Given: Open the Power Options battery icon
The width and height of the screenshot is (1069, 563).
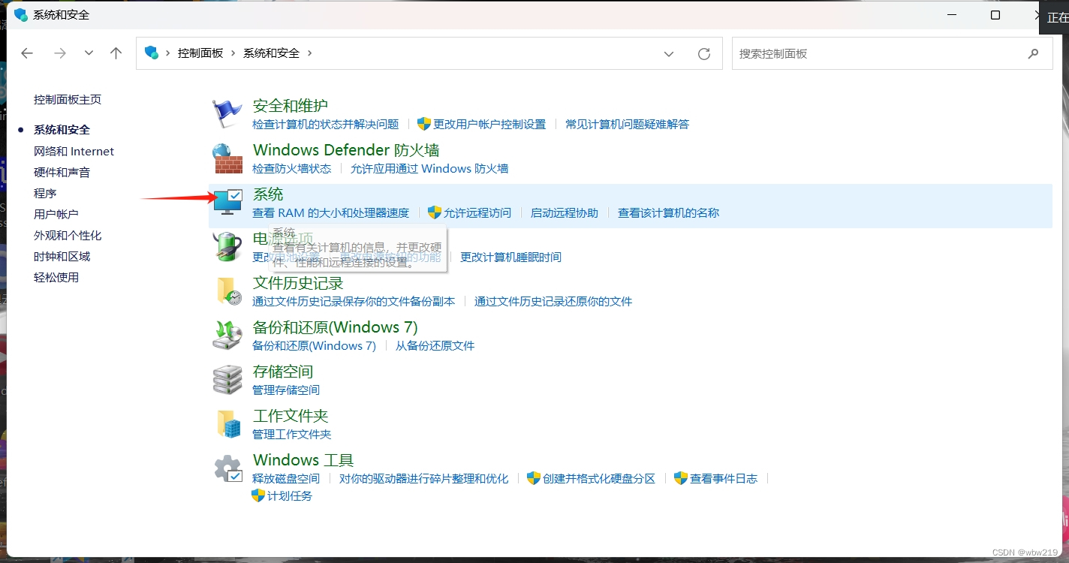Looking at the screenshot, I should [x=227, y=246].
